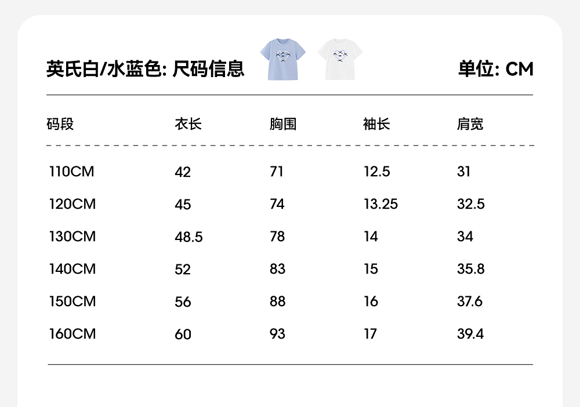Screen dimensions: 580x407
Task: Select the 肩宽 column header
Action: (x=470, y=124)
